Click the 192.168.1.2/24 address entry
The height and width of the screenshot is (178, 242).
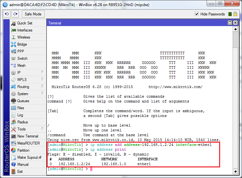tap(74, 164)
